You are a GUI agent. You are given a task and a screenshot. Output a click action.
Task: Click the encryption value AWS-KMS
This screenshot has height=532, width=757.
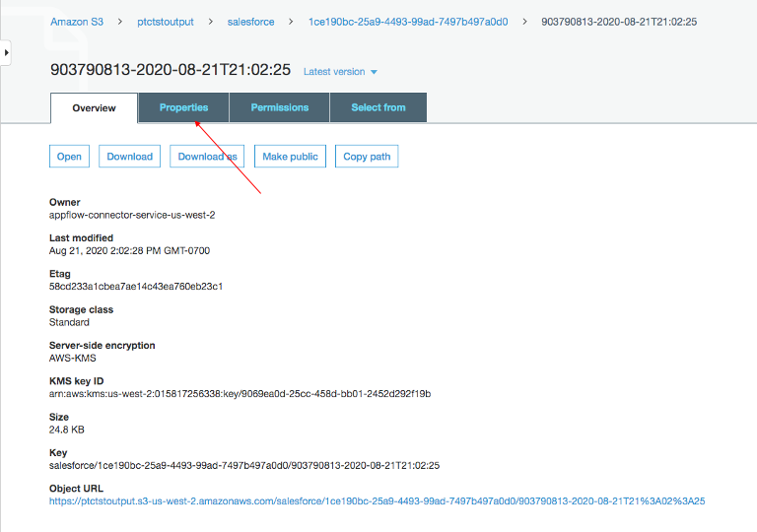tap(72, 358)
